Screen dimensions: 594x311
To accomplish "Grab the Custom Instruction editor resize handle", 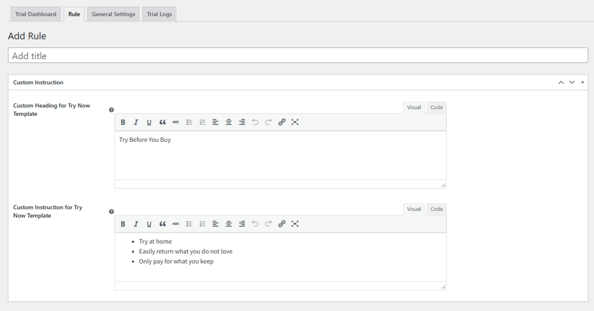I will [x=443, y=287].
